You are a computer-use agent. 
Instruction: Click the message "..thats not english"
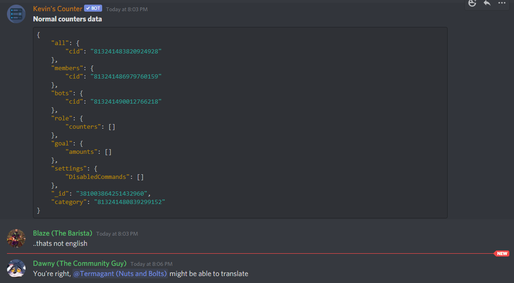[60, 244]
